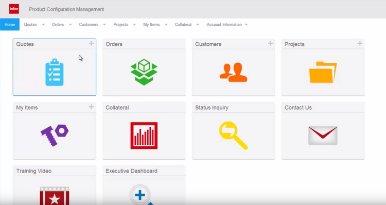Click the Collateral tile title

tap(117, 108)
